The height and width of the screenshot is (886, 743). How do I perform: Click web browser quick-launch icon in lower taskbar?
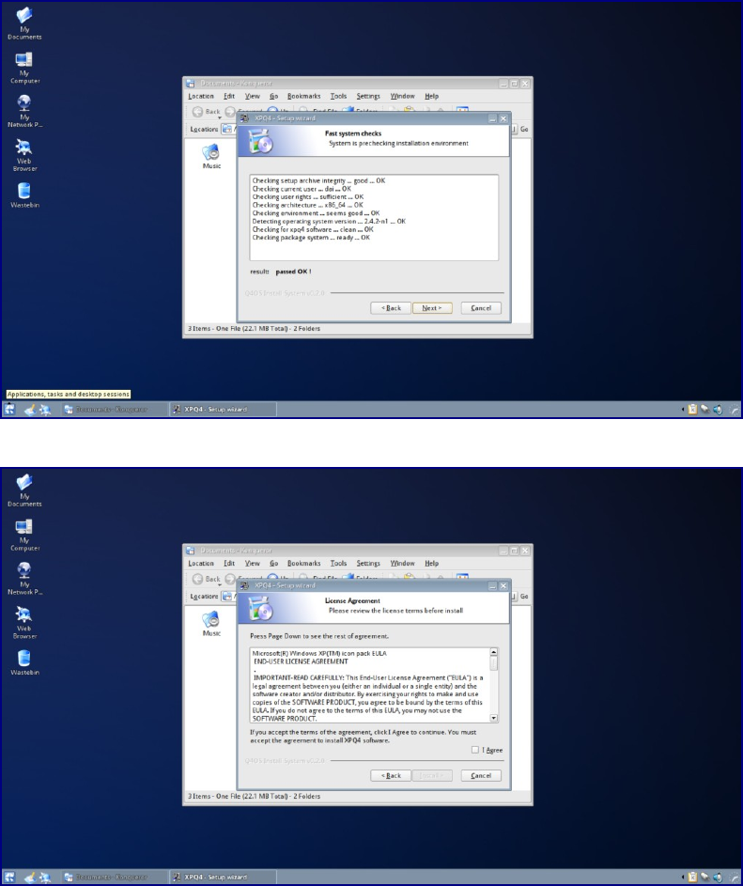pos(45,877)
